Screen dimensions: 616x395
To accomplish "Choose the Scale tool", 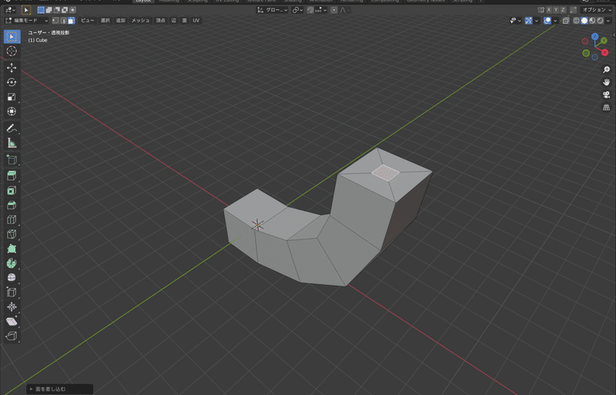I will coord(12,97).
